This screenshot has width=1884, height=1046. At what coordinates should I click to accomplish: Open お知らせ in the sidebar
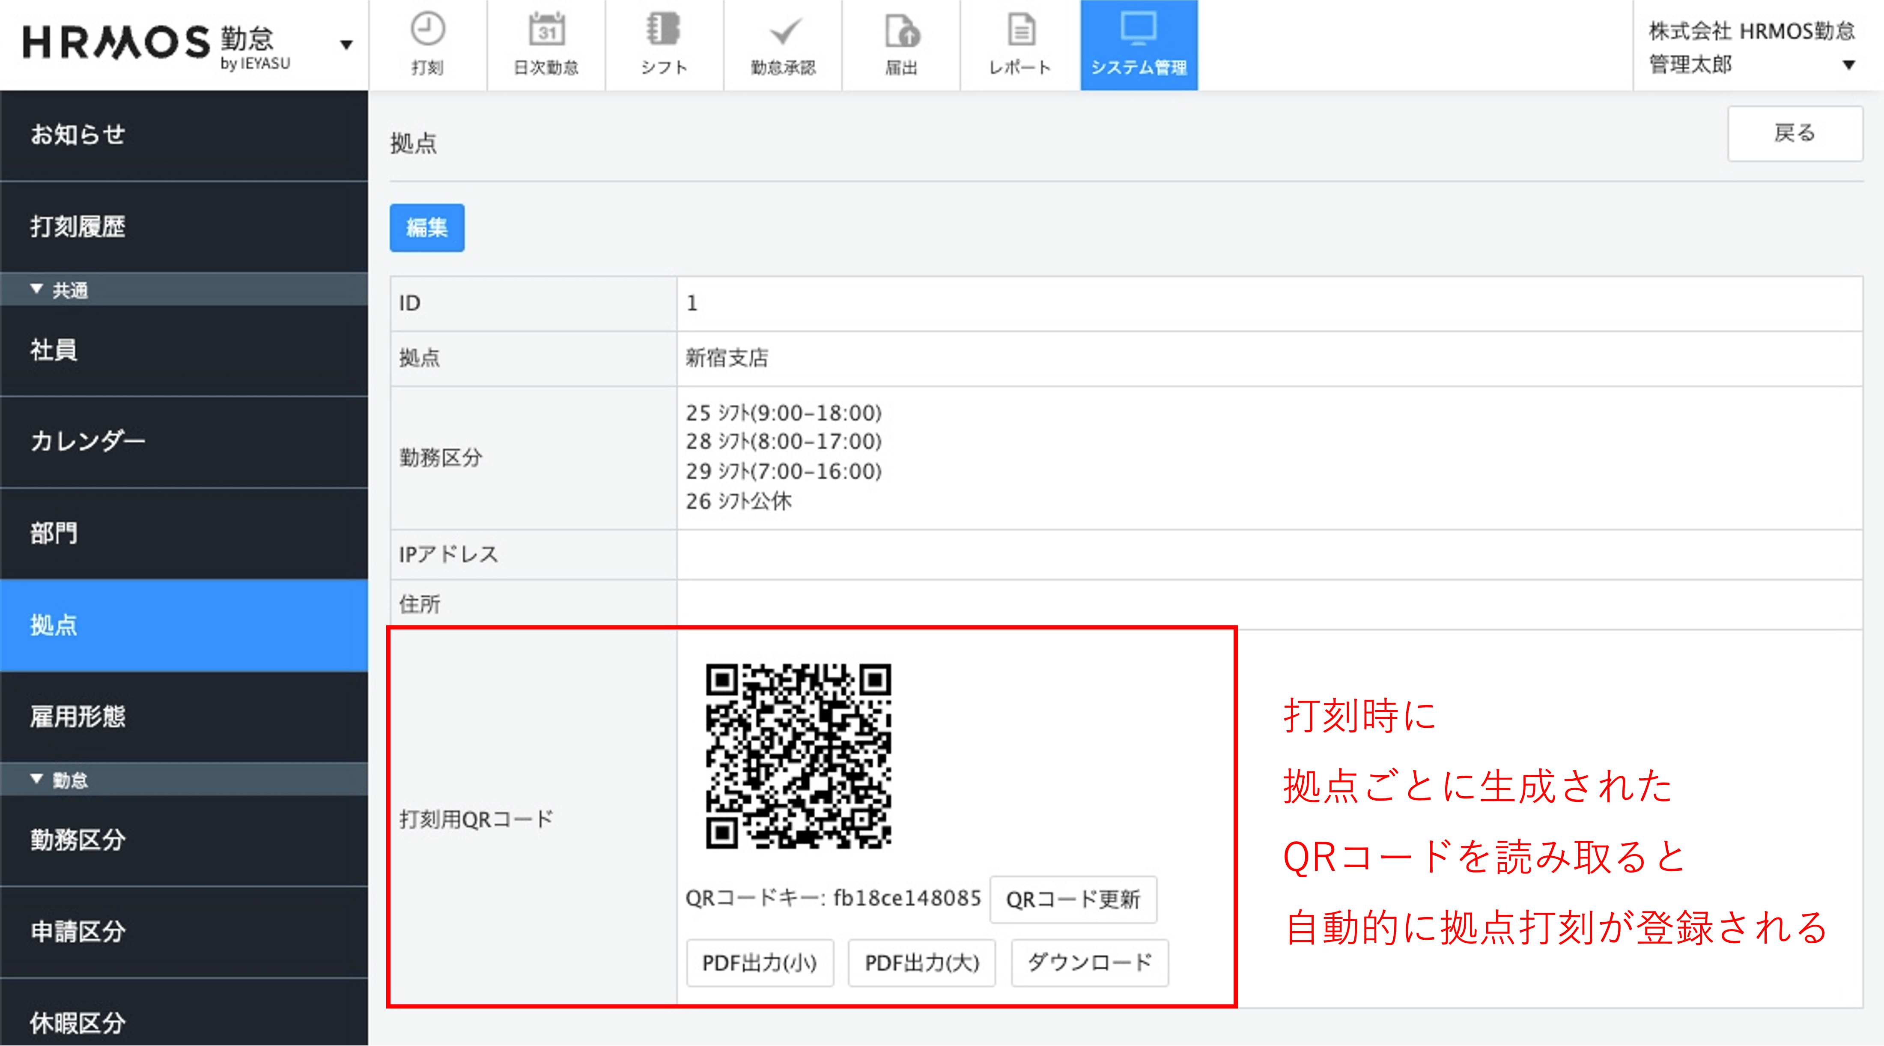coord(184,134)
